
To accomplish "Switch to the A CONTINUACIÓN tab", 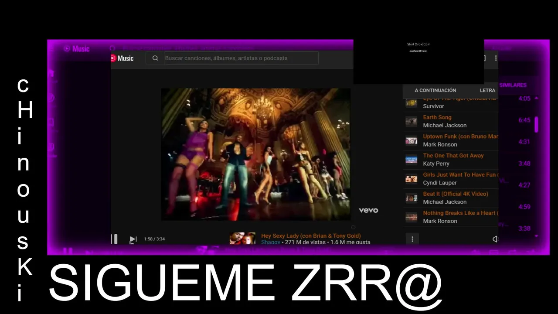I will [x=435, y=90].
